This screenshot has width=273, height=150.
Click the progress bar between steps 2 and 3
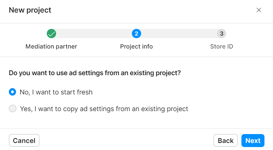pyautogui.click(x=179, y=33)
